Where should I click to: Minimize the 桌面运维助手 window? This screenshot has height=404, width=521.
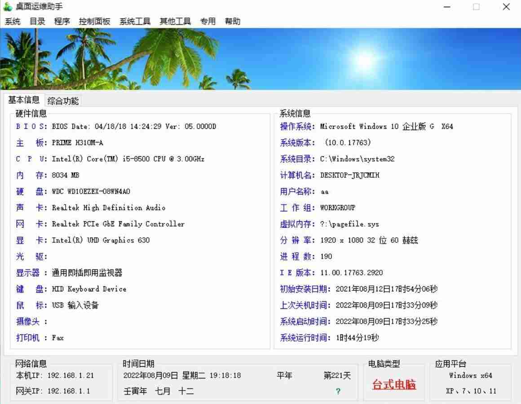[447, 7]
